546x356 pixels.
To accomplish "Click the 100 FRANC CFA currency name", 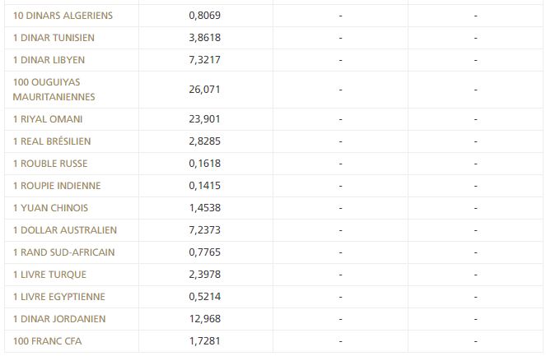I will pyautogui.click(x=48, y=341).
